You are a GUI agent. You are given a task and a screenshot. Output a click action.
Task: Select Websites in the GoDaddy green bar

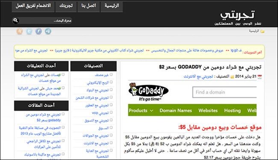click(x=208, y=111)
